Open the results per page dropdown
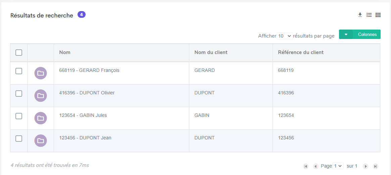The width and height of the screenshot is (391, 175). (285, 36)
